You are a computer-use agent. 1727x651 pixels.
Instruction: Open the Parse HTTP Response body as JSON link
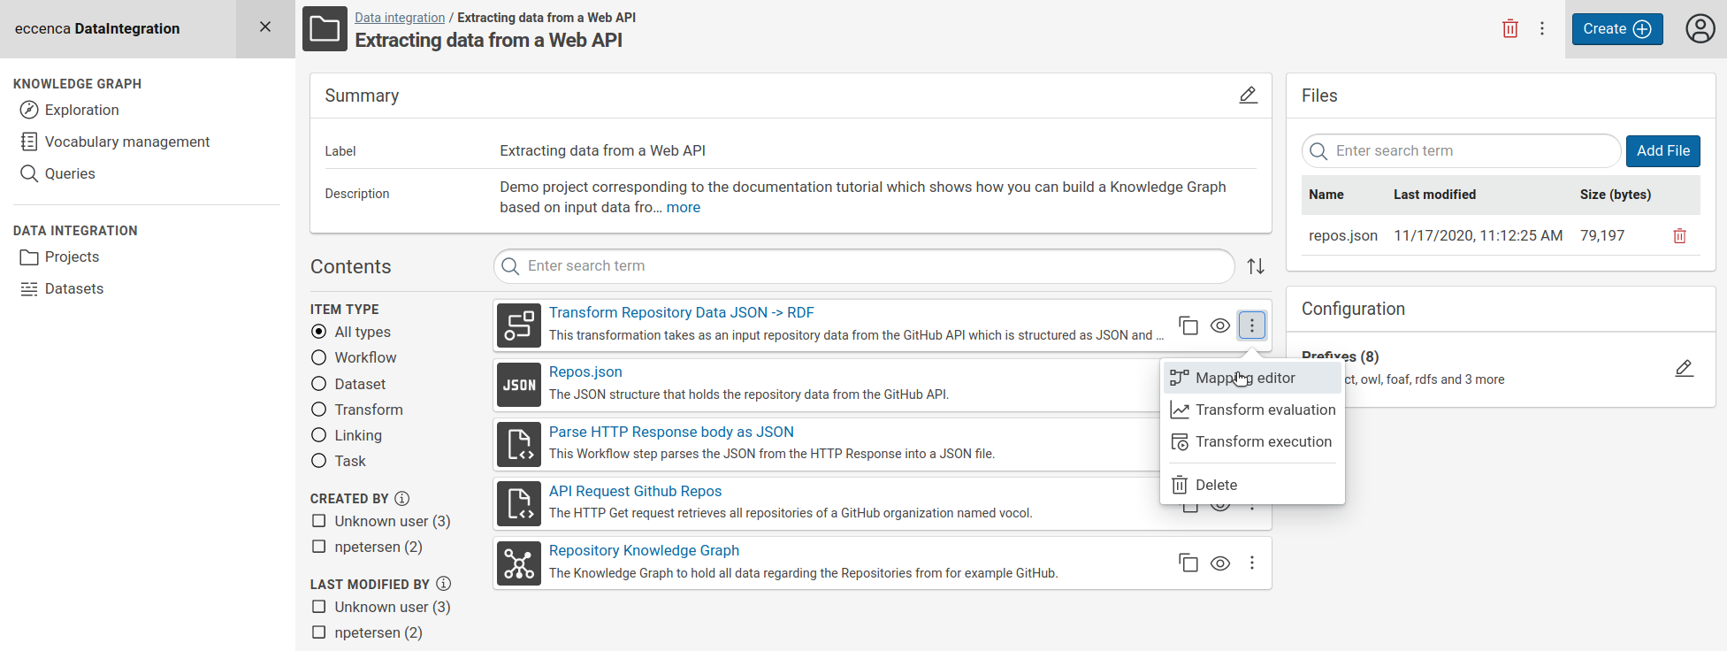coord(671,432)
